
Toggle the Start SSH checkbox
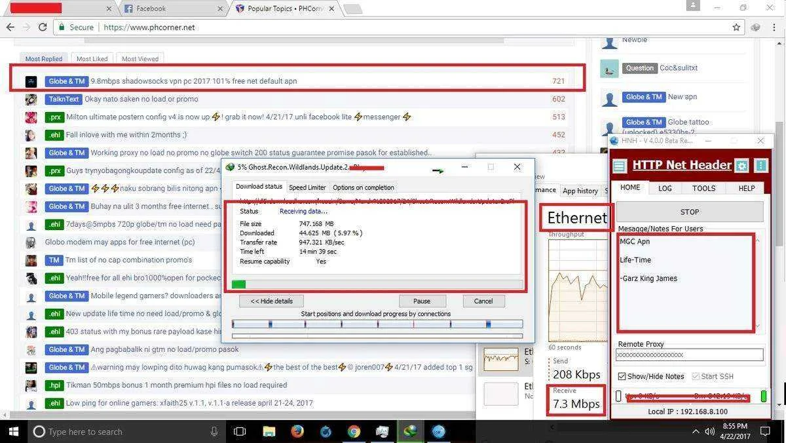click(696, 376)
